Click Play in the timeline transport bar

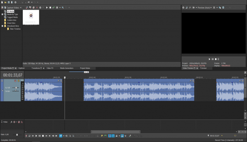click(x=36, y=136)
